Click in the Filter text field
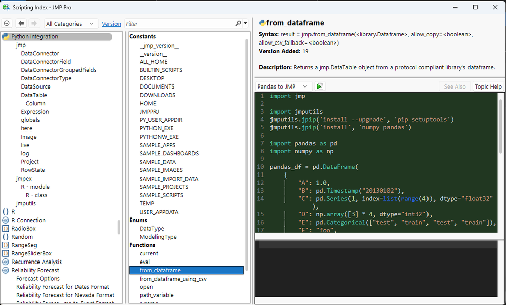The height and width of the screenshot is (305, 506). pyautogui.click(x=177, y=24)
